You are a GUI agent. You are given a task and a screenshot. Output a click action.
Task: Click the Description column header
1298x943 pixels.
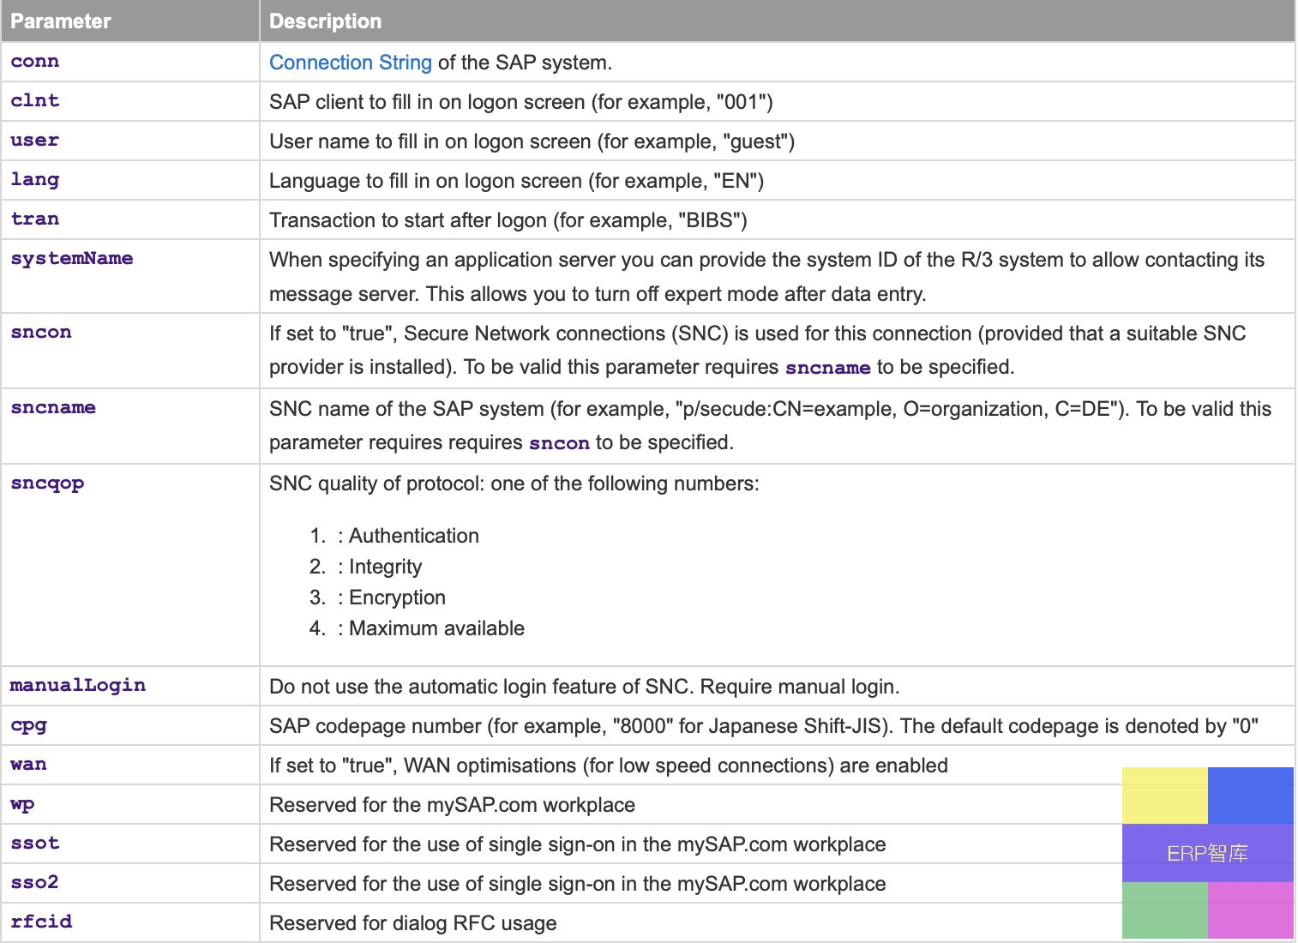325,21
